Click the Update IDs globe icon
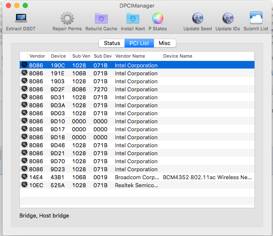 coord(228,19)
